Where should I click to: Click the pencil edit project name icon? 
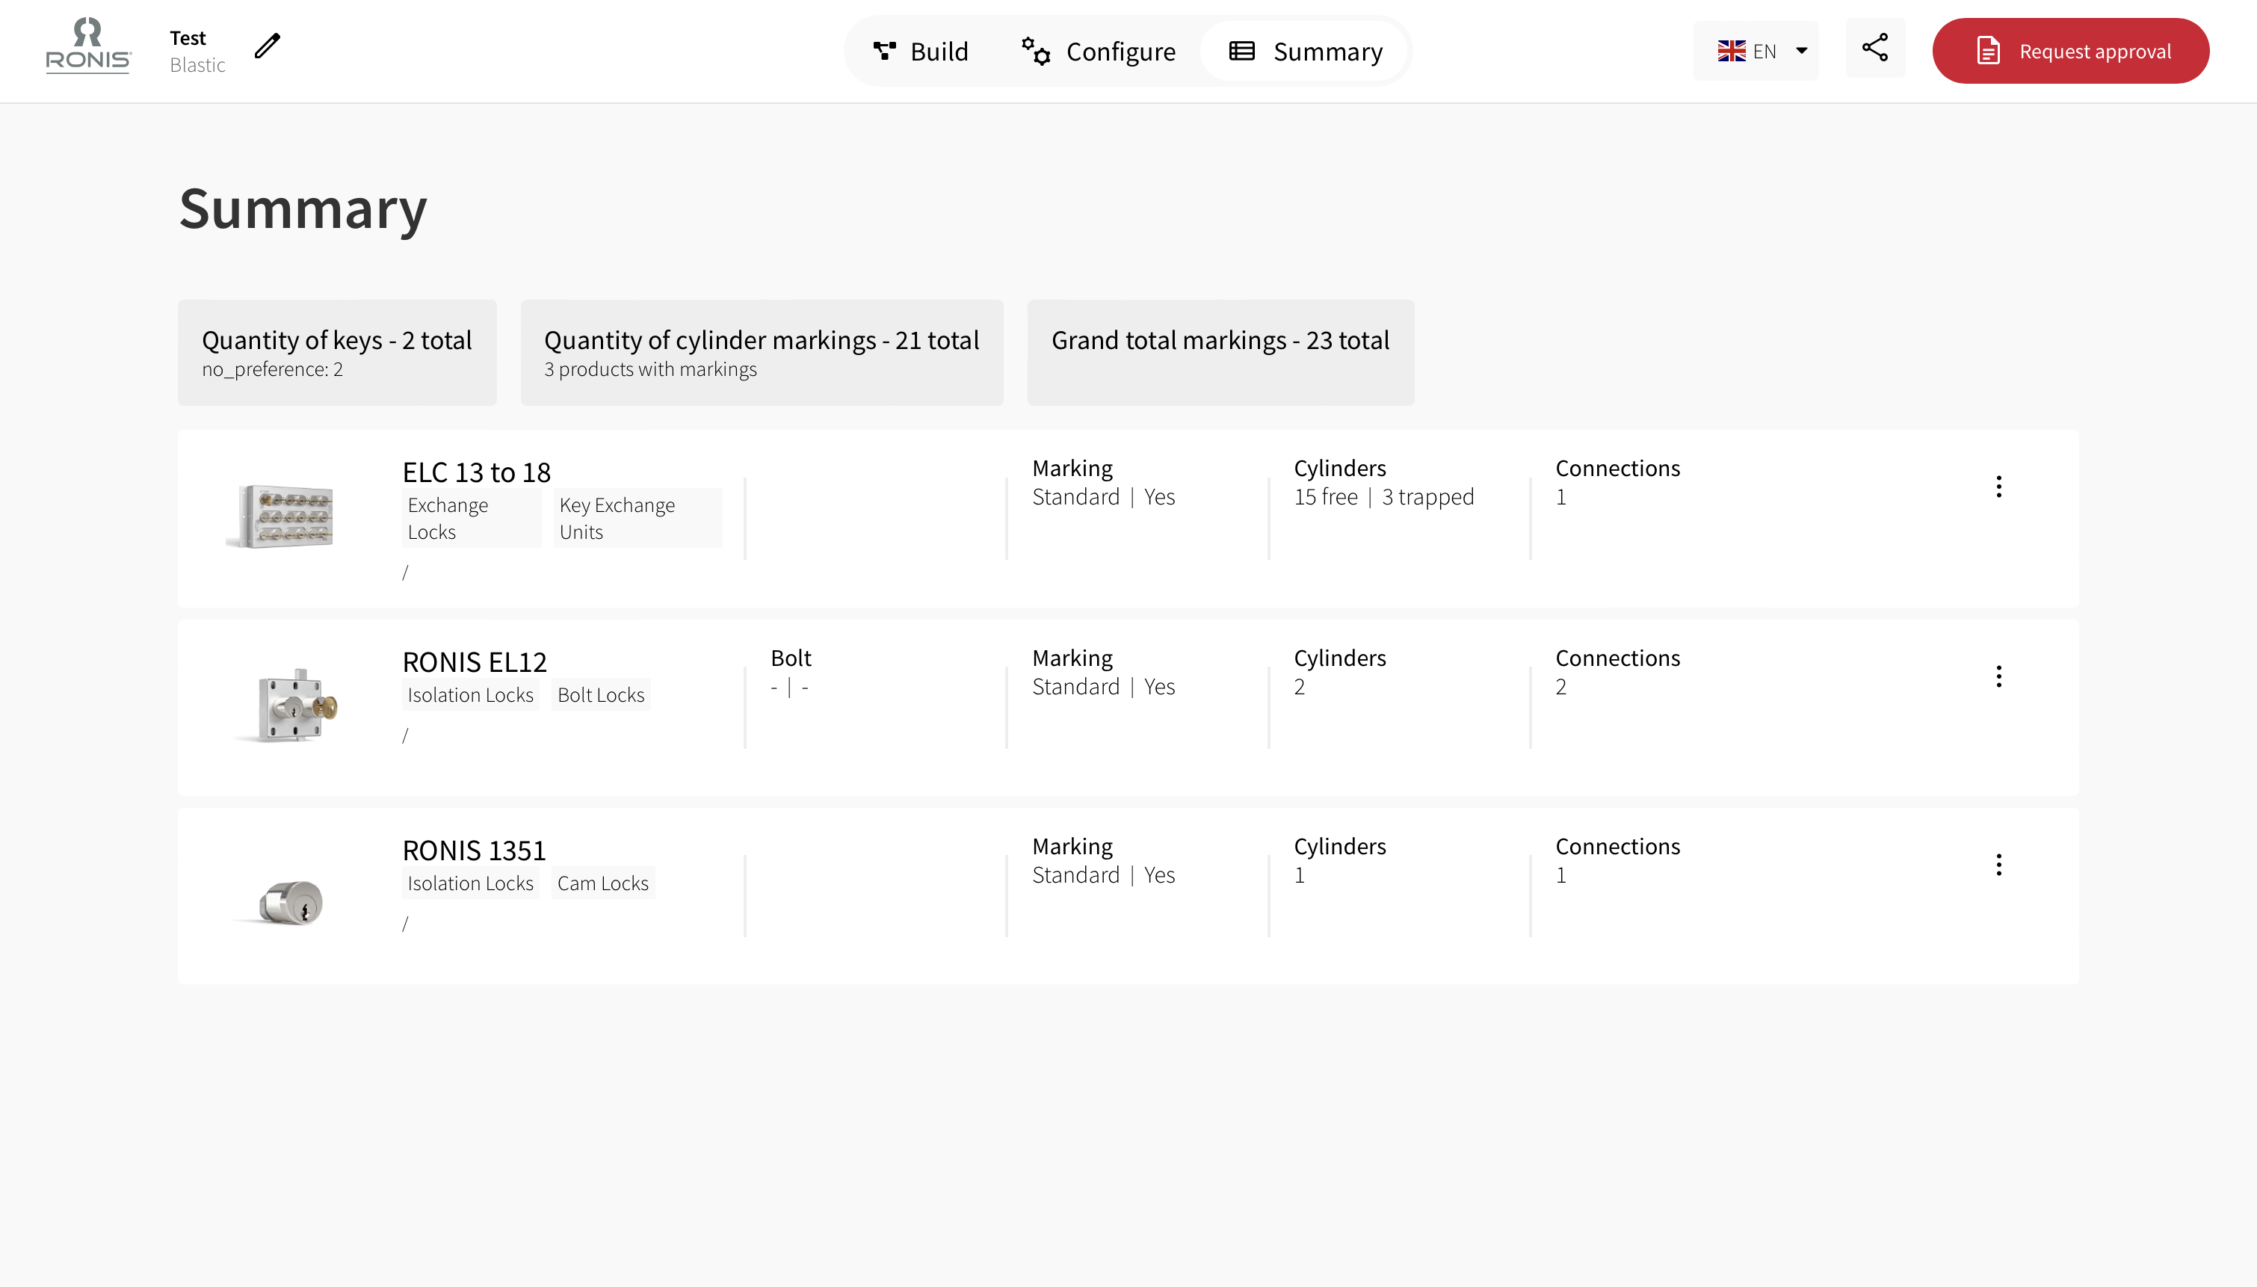pos(267,46)
